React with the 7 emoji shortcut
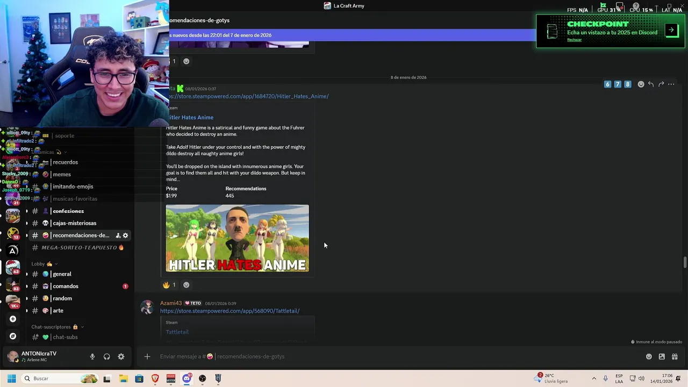The height and width of the screenshot is (387, 688). tap(618, 84)
